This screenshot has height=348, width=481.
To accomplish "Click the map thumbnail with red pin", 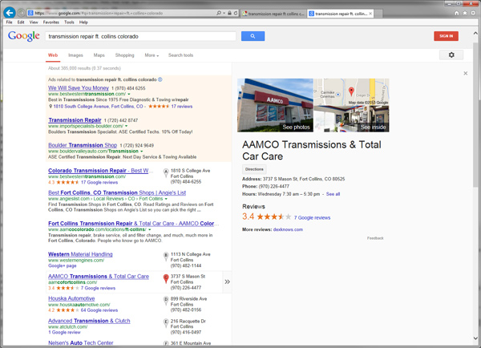I will point(352,91).
